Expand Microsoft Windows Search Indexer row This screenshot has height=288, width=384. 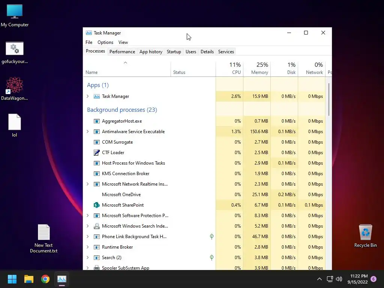(88, 226)
